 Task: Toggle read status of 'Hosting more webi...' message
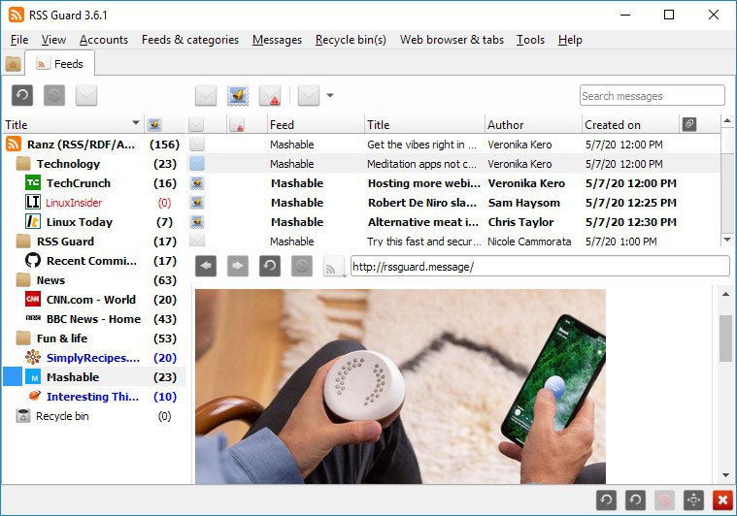click(197, 183)
